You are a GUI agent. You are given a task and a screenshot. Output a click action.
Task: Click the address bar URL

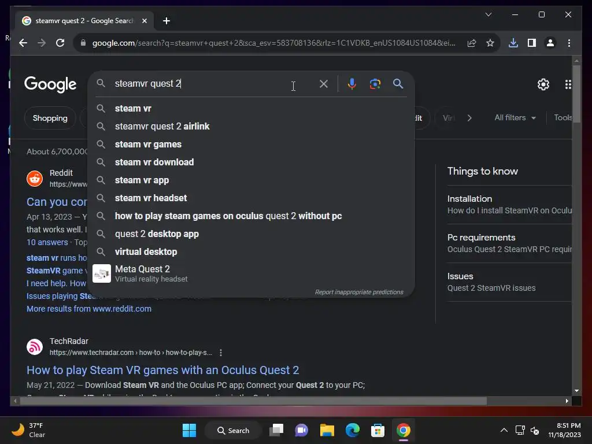tap(273, 43)
